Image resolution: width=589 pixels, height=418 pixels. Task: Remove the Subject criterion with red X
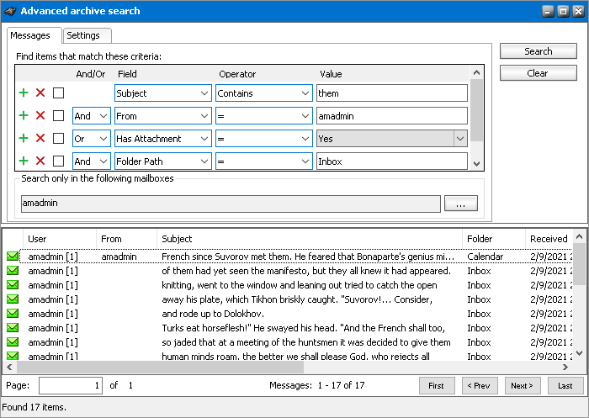pyautogui.click(x=40, y=93)
